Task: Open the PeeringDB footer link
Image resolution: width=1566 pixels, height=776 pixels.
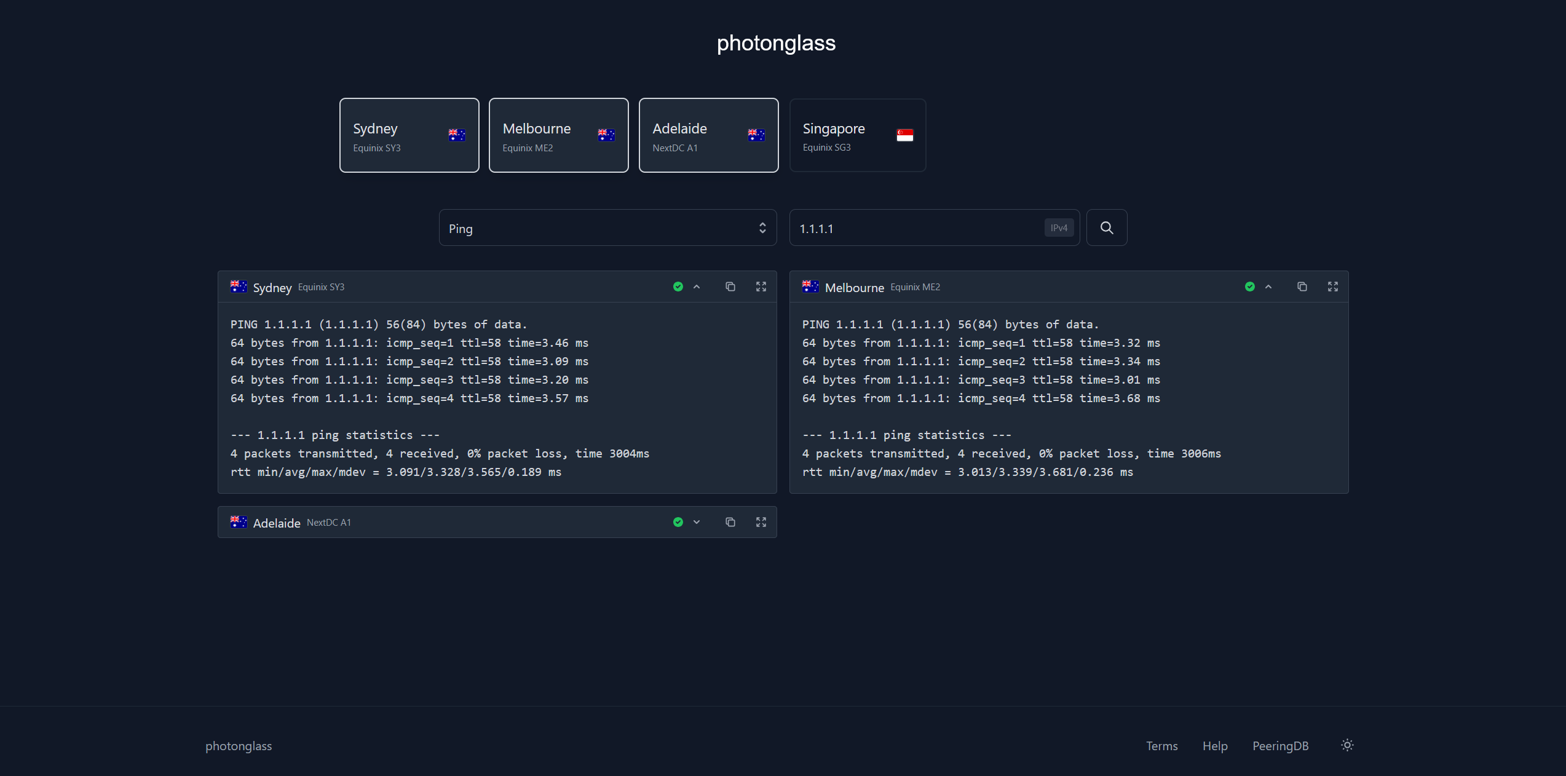Action: point(1280,746)
